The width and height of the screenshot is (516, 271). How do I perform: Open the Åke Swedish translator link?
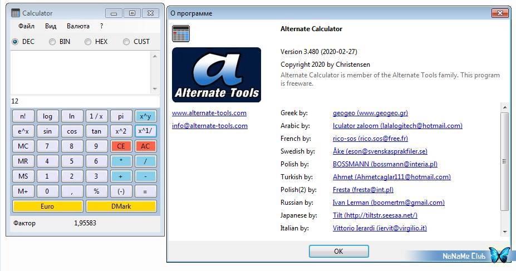point(380,151)
